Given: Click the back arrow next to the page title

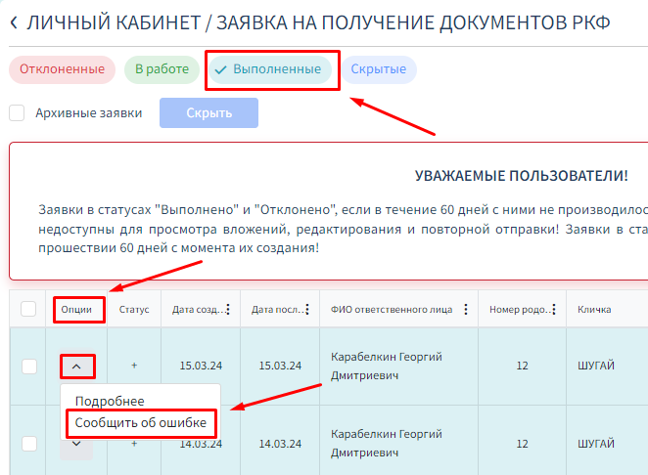Looking at the screenshot, I should [14, 22].
